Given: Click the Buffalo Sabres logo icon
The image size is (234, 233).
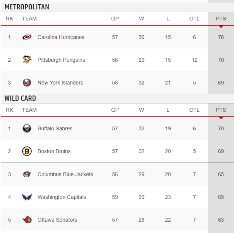Looking at the screenshot, I should [27, 128].
